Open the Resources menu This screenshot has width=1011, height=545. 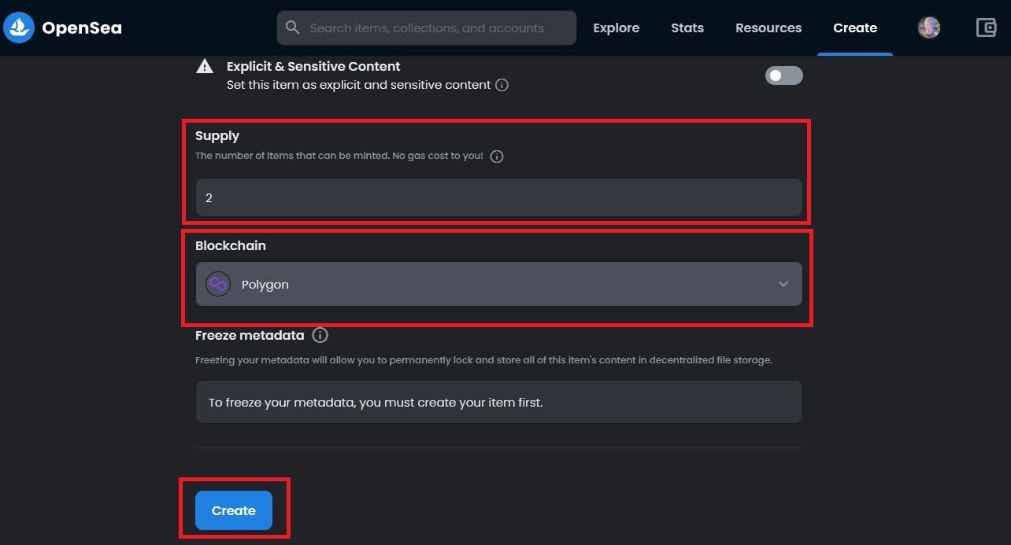(x=768, y=28)
